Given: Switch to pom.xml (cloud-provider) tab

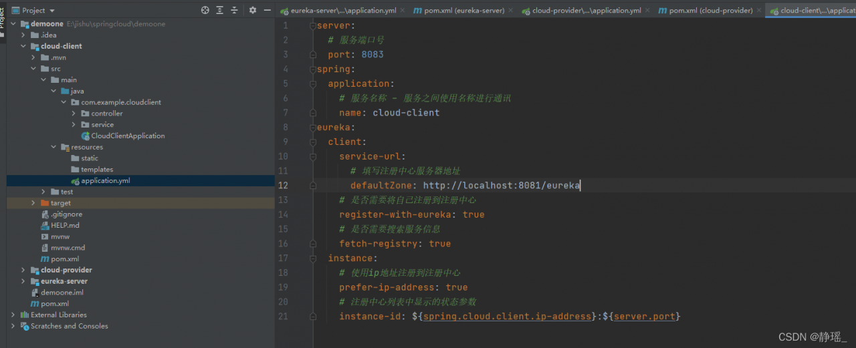Looking at the screenshot, I should click(706, 11).
